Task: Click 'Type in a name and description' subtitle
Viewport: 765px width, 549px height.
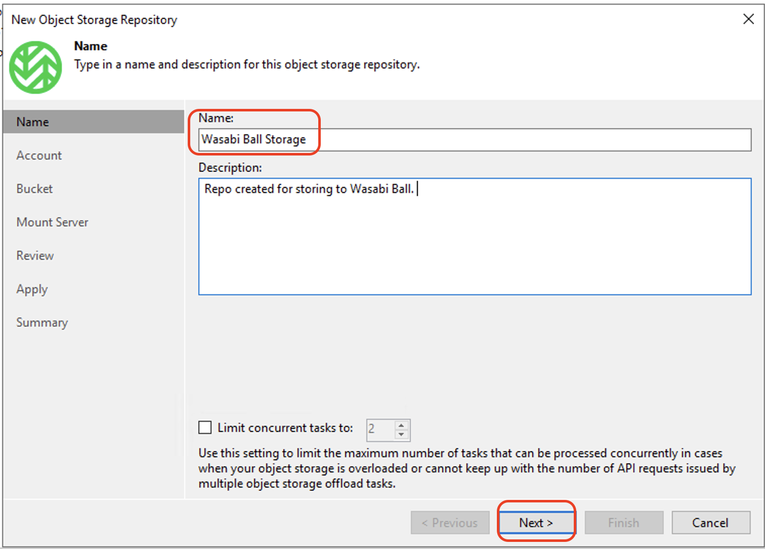Action: click(247, 65)
